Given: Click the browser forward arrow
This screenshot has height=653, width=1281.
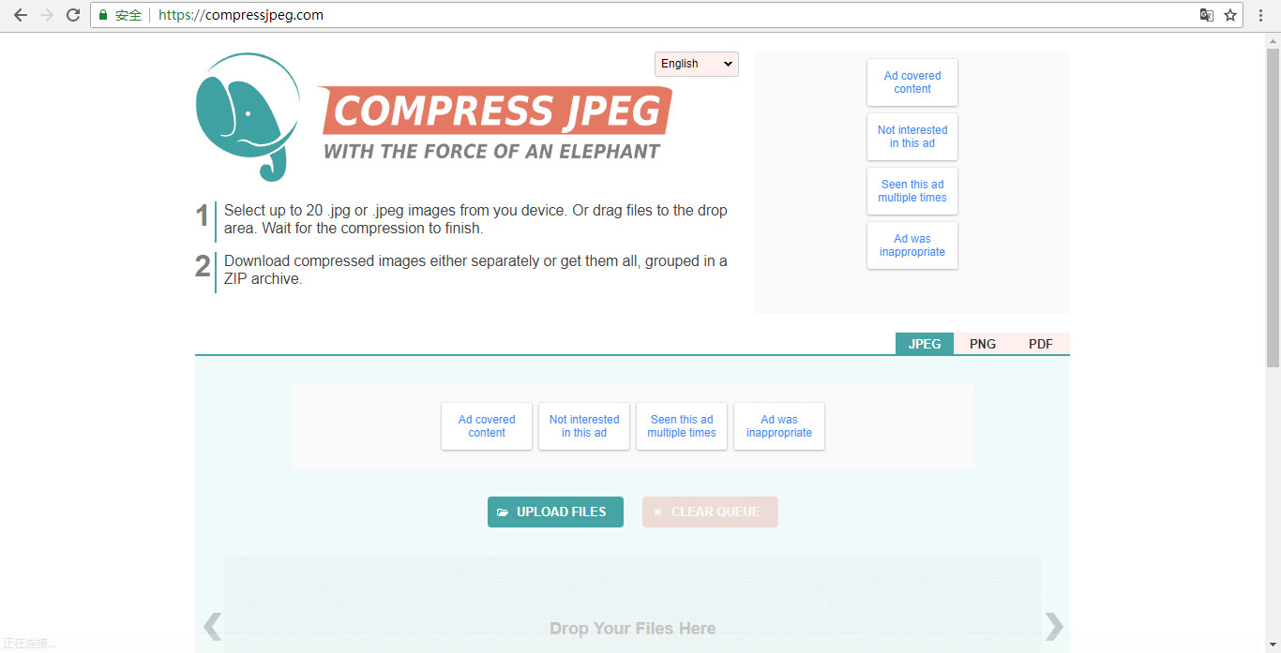Looking at the screenshot, I should point(47,15).
